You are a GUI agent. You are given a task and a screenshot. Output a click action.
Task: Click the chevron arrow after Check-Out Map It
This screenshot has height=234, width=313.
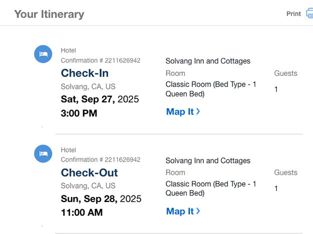coord(198,211)
